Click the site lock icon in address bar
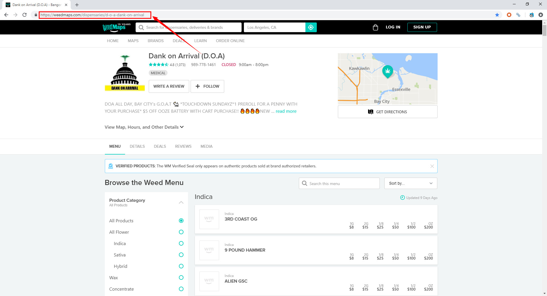Screen dimensions: 547x296 (x=36, y=15)
